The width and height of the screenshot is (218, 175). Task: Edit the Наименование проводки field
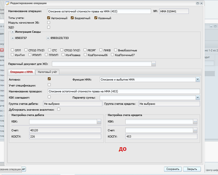[x=124, y=91]
